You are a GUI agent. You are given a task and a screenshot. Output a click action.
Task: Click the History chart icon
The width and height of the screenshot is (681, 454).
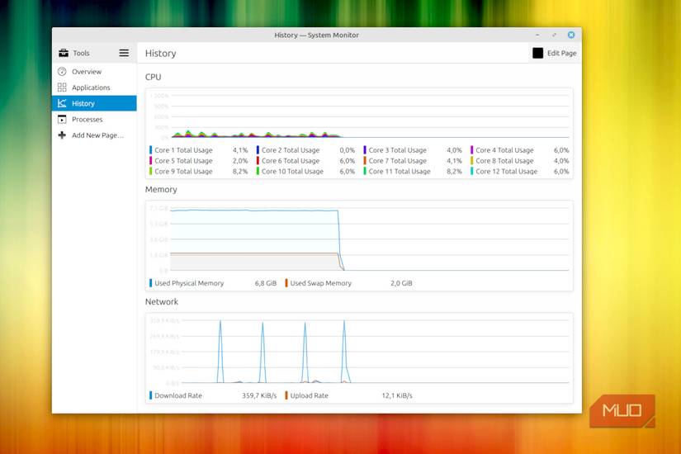point(62,103)
